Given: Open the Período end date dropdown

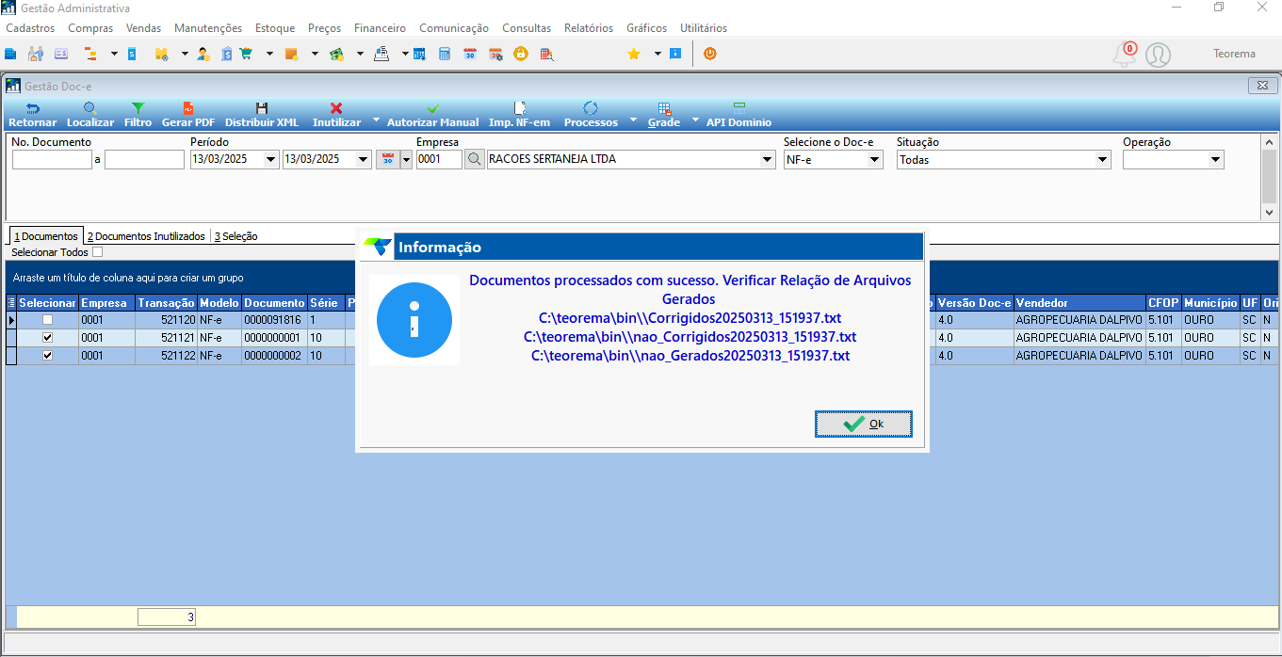Looking at the screenshot, I should pyautogui.click(x=364, y=160).
